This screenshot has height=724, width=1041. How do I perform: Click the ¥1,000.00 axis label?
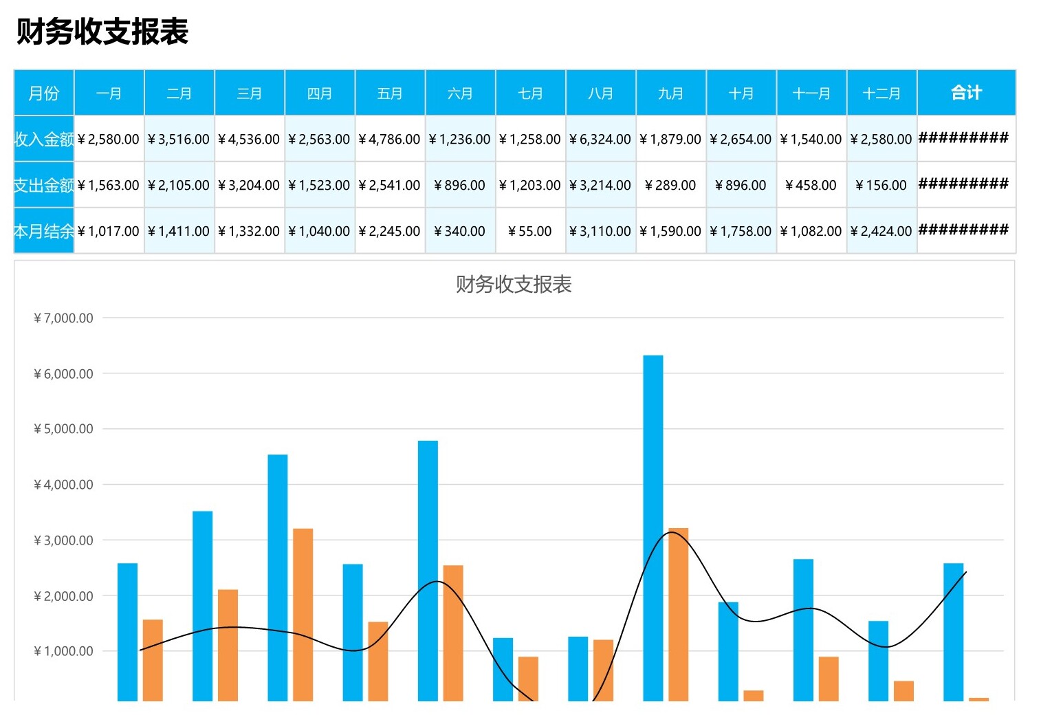point(63,651)
